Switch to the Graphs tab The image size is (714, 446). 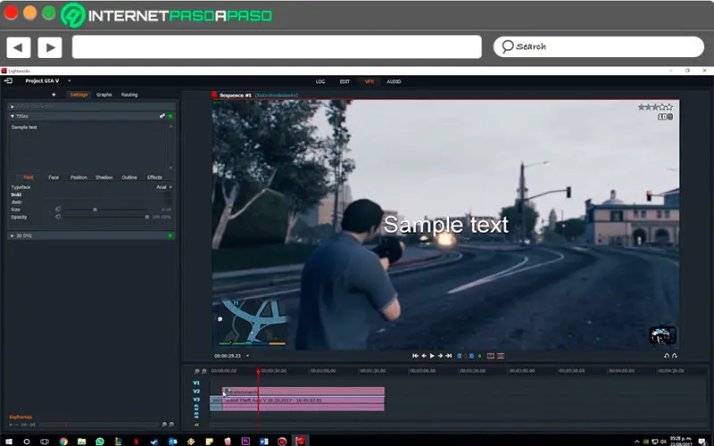point(104,95)
